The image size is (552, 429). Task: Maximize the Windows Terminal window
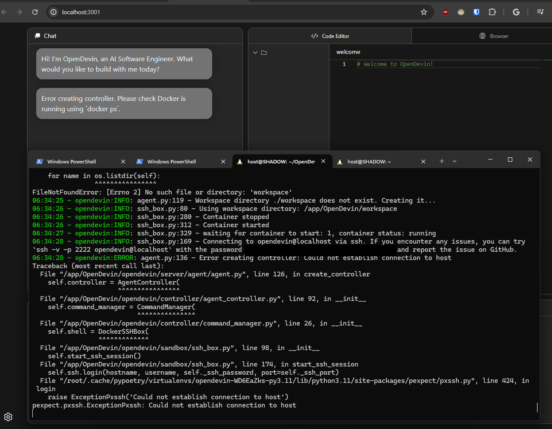coord(510,160)
